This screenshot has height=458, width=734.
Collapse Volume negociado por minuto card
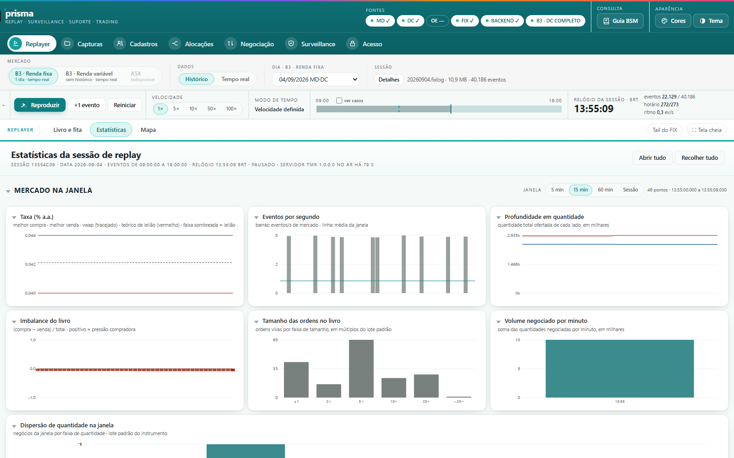click(499, 322)
